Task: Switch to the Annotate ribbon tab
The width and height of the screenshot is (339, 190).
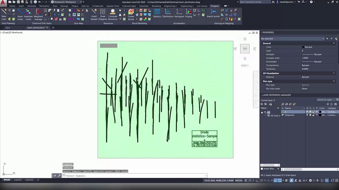Action: pos(32,6)
